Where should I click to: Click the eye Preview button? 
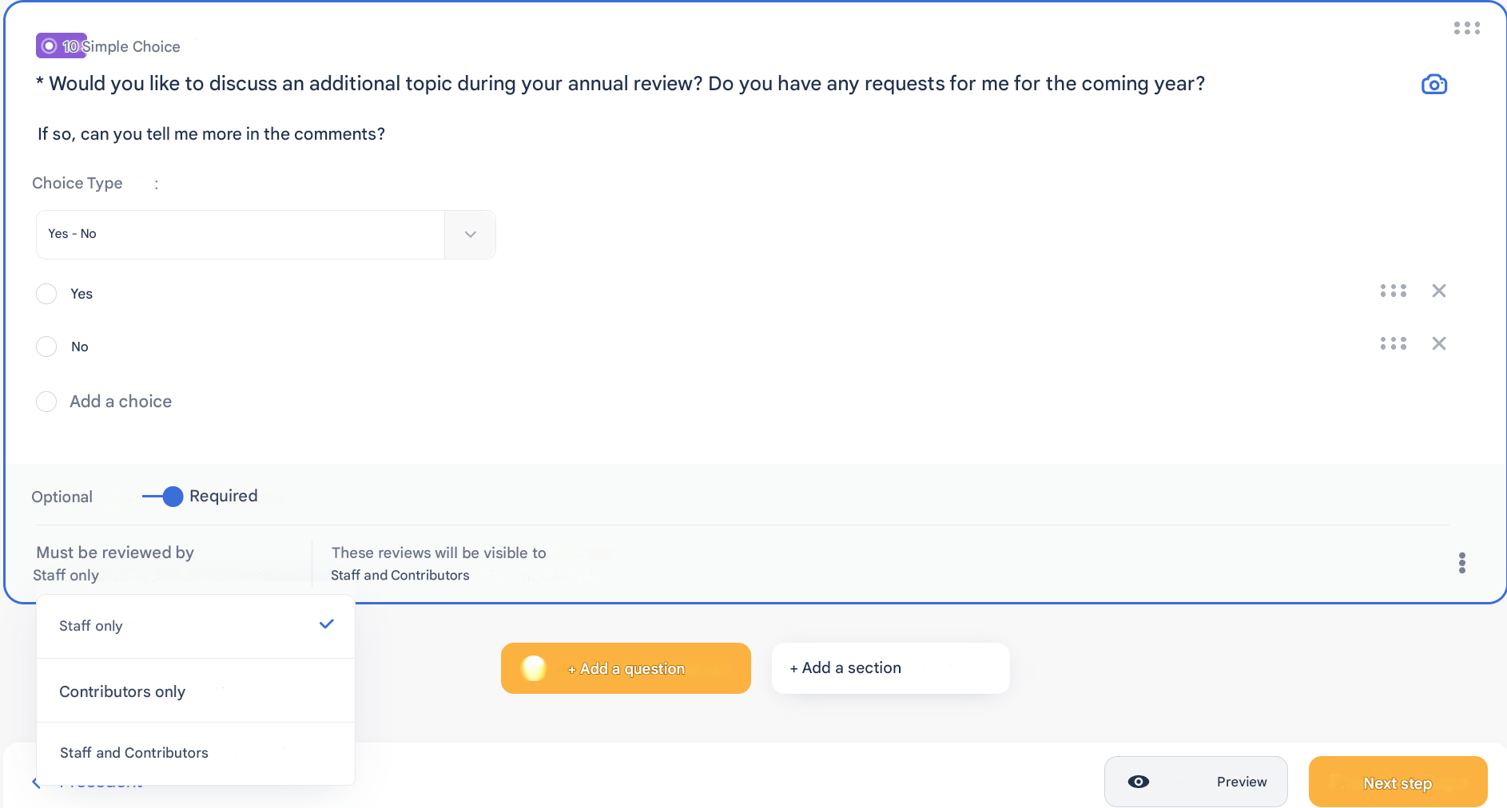tap(1195, 782)
